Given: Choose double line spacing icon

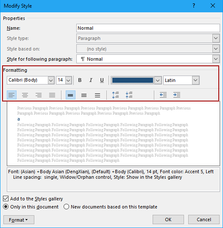Looking at the screenshot, I should pyautogui.click(x=98, y=95).
